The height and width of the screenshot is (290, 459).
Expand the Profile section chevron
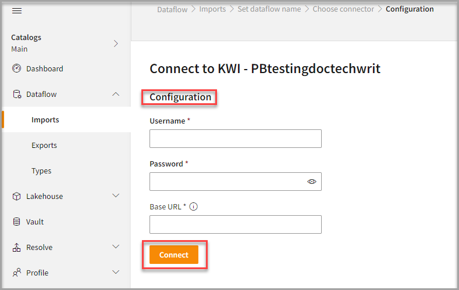pos(116,273)
